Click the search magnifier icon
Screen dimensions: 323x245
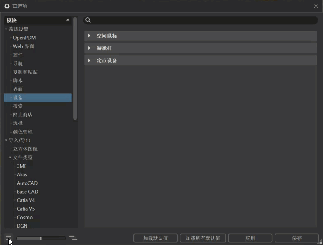tap(88, 20)
